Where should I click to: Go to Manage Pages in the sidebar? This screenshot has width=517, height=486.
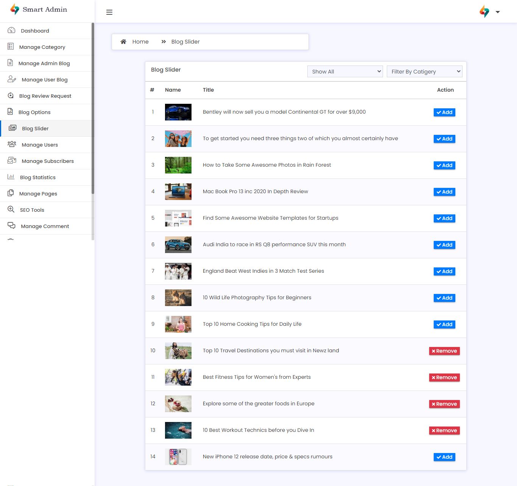coord(38,194)
